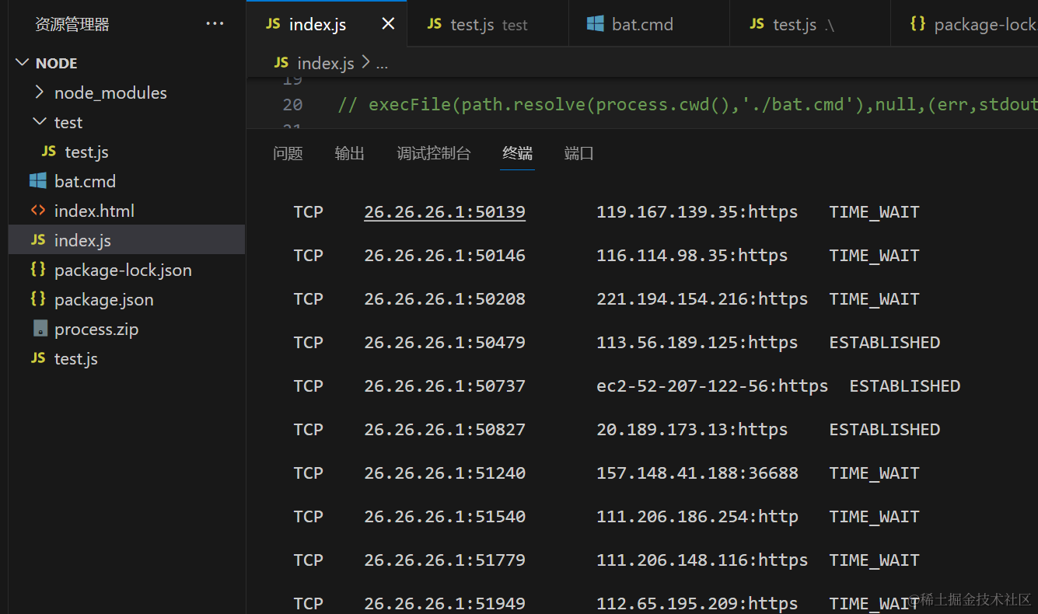Click the 资源管理器 explorer title

tap(72, 24)
